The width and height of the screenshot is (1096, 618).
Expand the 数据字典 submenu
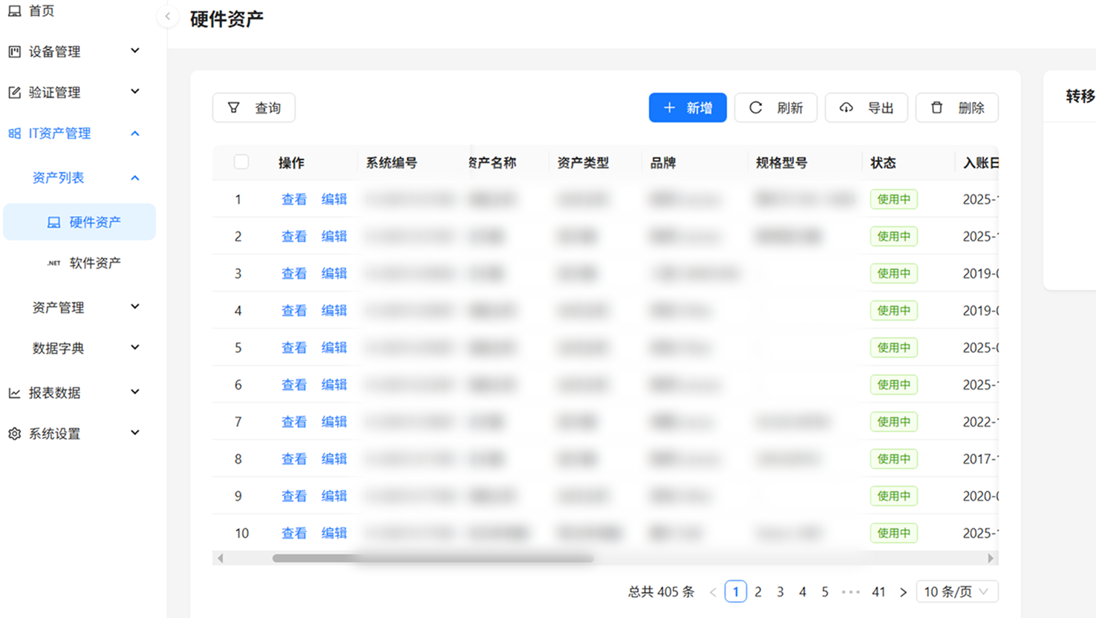coord(134,348)
